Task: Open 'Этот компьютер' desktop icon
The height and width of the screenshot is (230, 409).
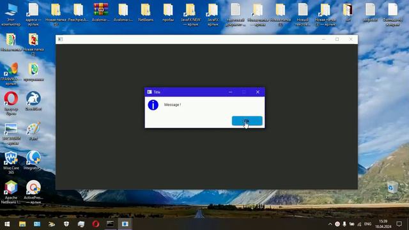Action: tap(11, 14)
